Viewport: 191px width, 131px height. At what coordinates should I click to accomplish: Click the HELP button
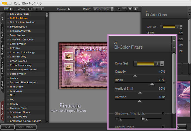(x=7, y=127)
